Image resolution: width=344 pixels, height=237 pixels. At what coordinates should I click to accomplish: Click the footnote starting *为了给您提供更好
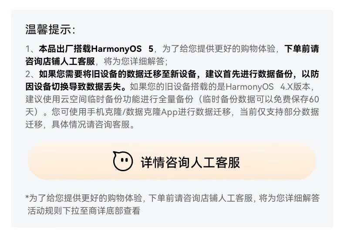tap(172, 198)
